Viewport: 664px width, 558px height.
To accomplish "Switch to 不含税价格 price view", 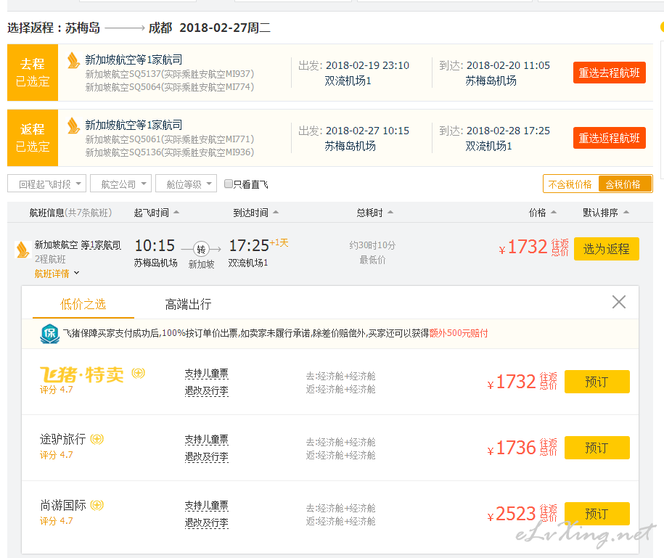I will point(570,184).
